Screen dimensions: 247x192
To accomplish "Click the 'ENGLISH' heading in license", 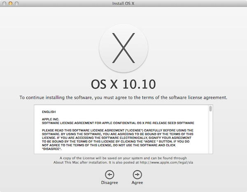I will click(49, 112).
